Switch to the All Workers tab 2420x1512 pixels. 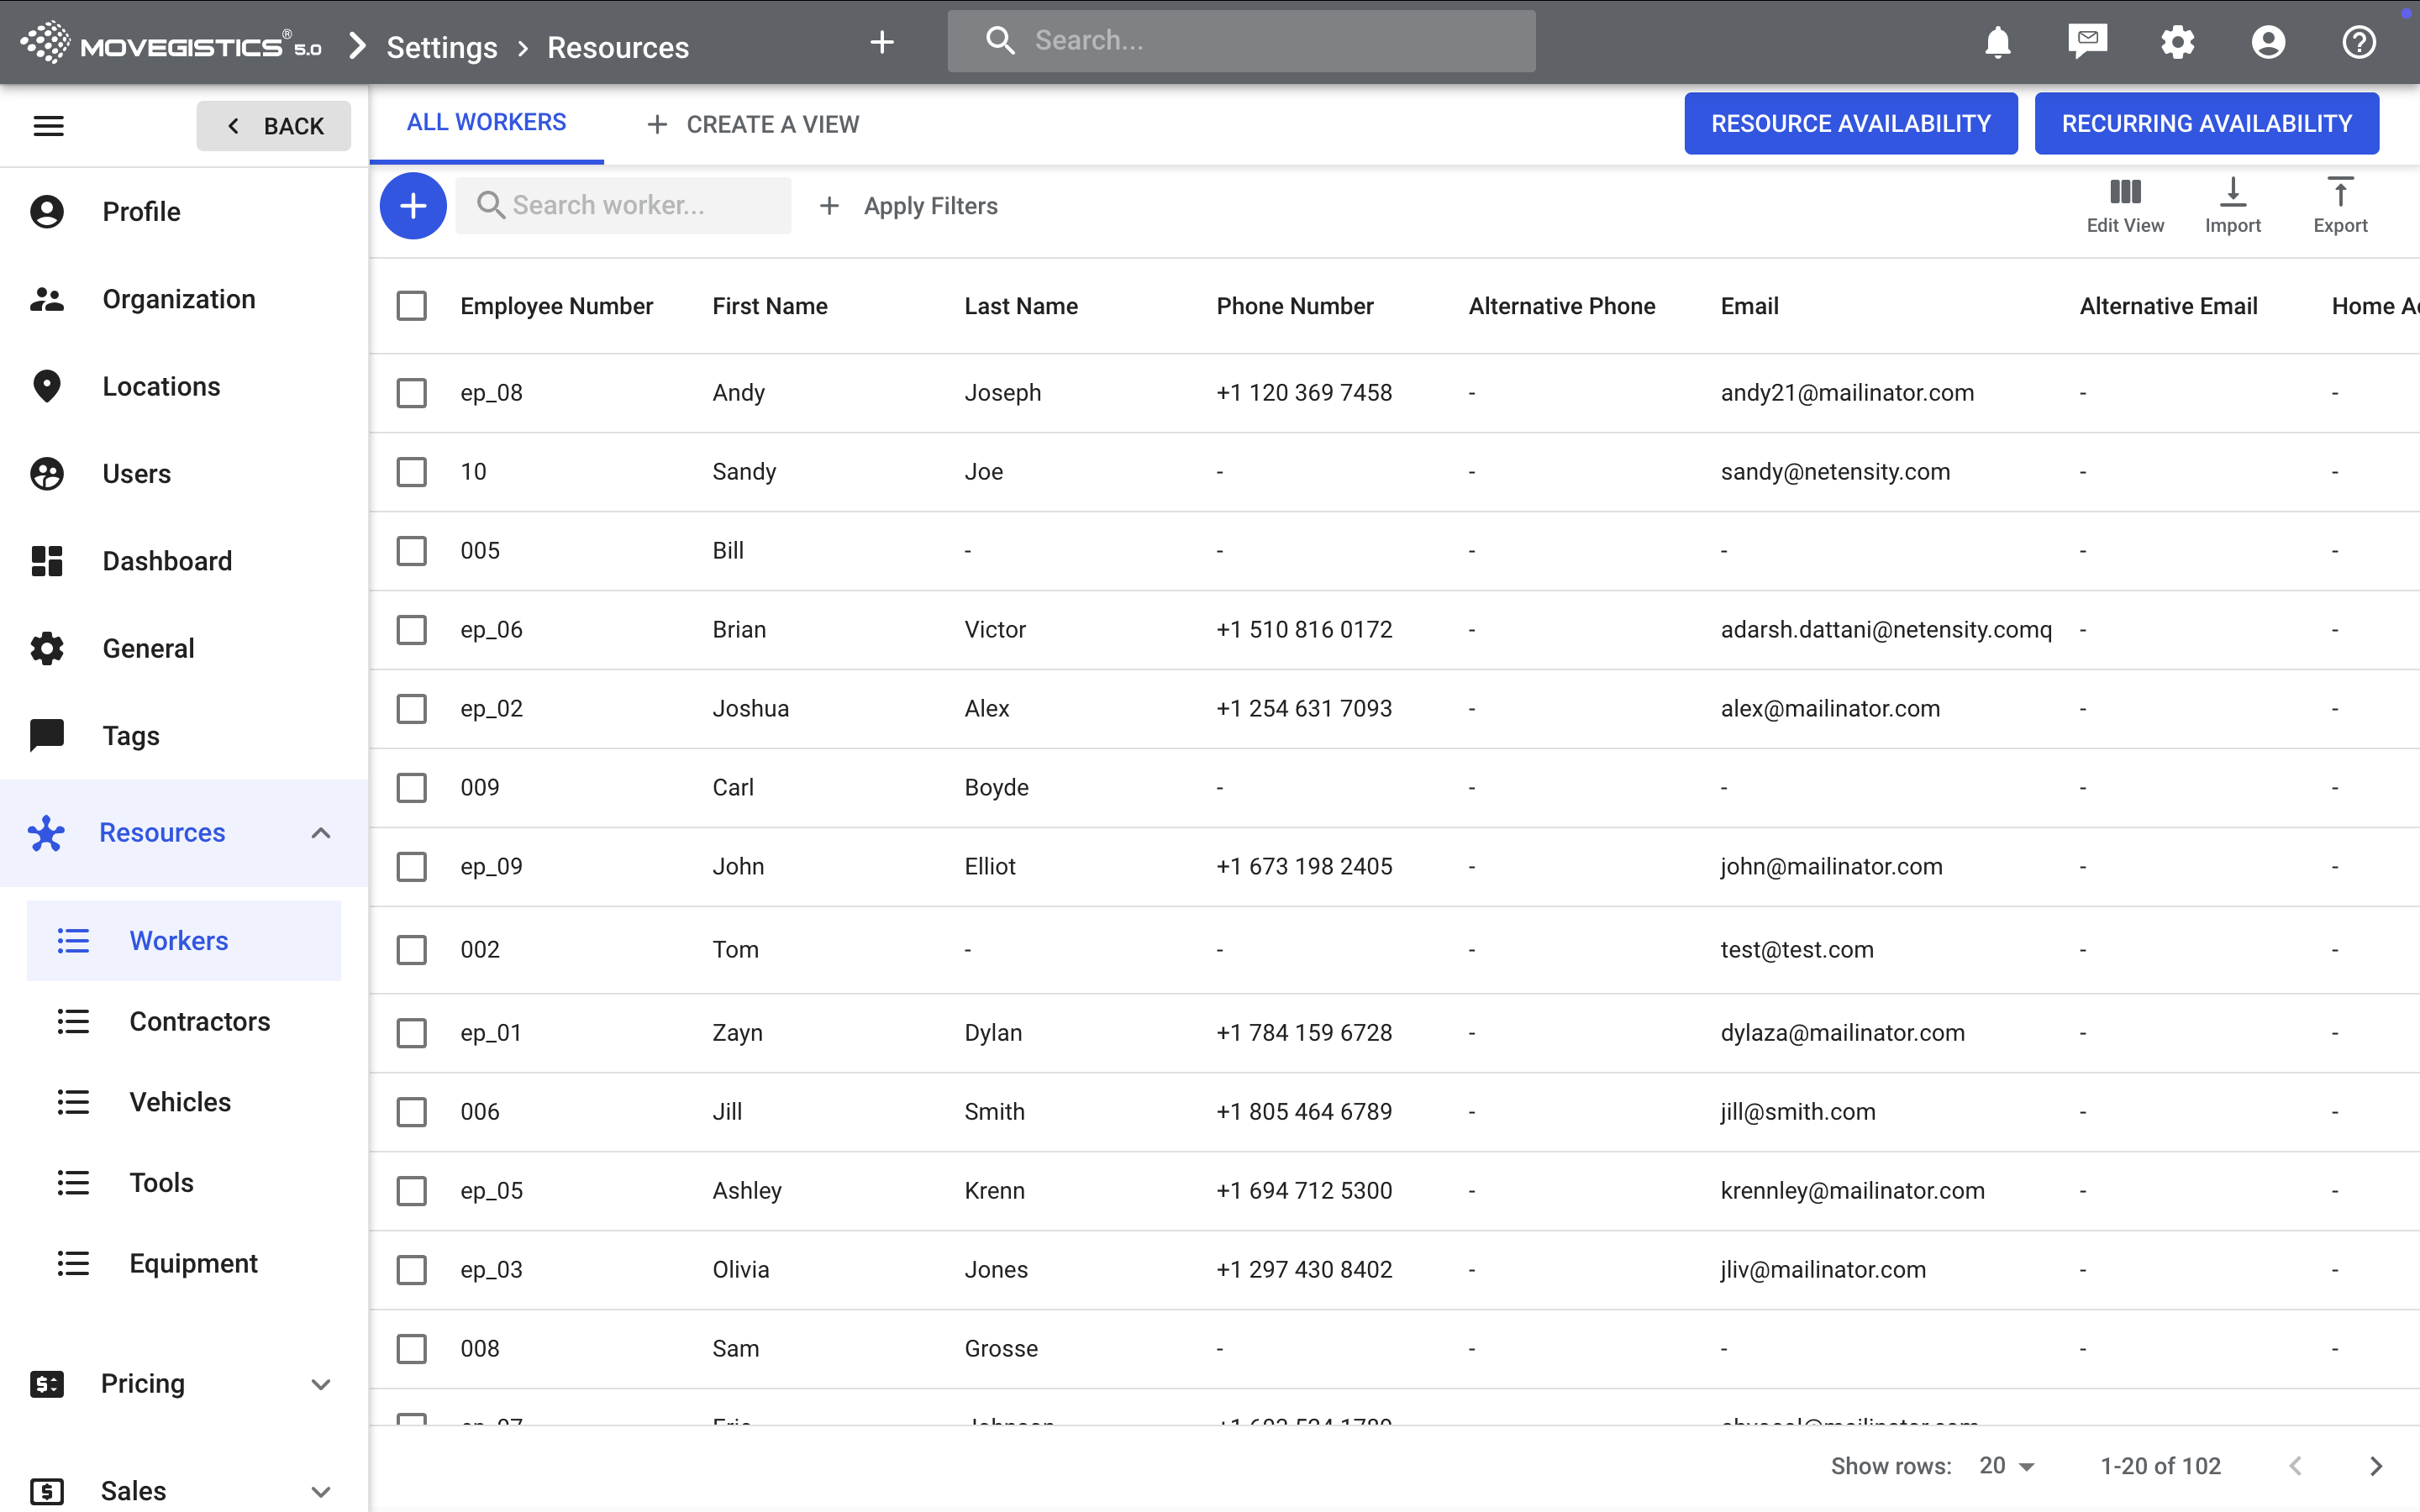click(x=486, y=123)
